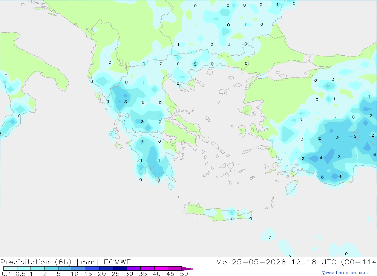Click the 10–15 mm legend color box

coord(79,268)
